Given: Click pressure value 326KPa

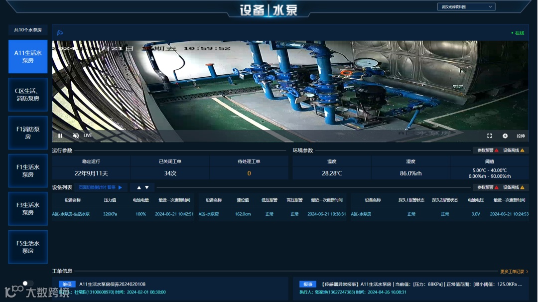Looking at the screenshot, I should [110, 214].
